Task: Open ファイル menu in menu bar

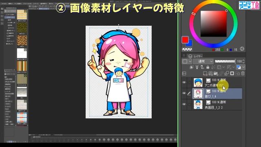Action: (x=4, y=3)
